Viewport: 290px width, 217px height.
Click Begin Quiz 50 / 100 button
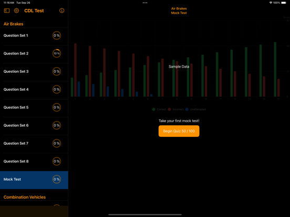(179, 131)
